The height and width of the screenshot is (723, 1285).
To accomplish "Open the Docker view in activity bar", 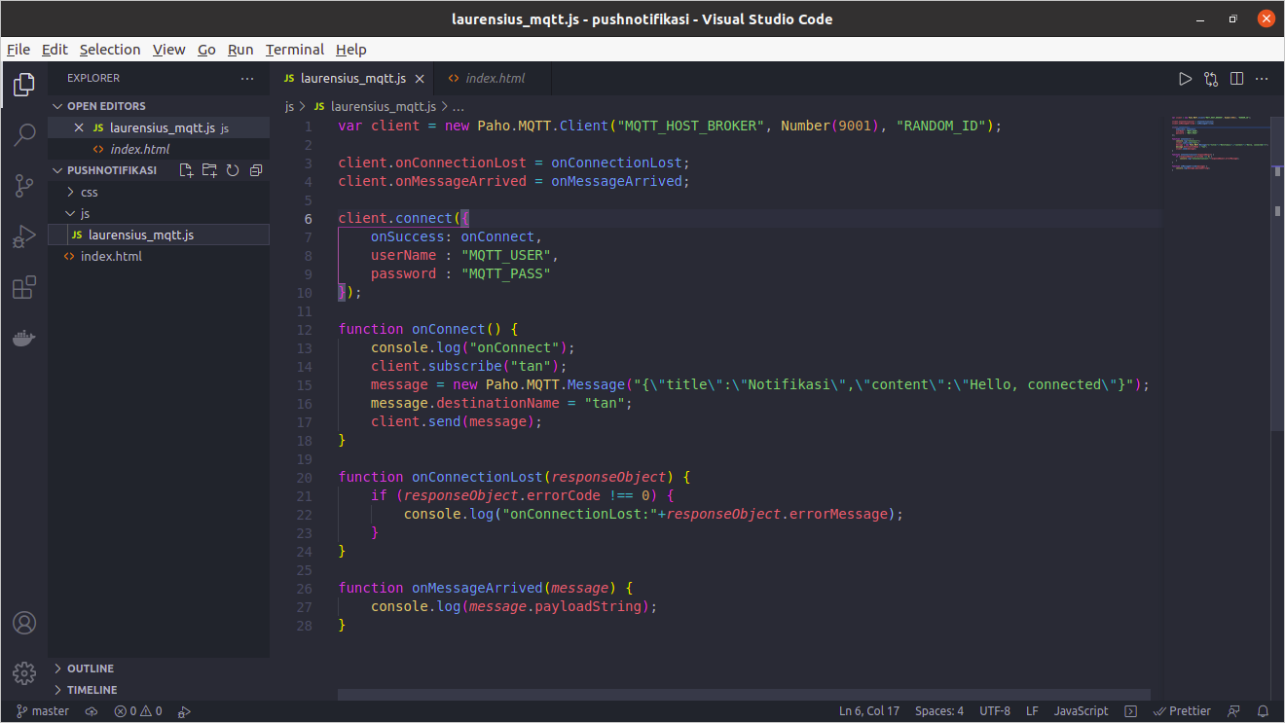I will click(24, 338).
